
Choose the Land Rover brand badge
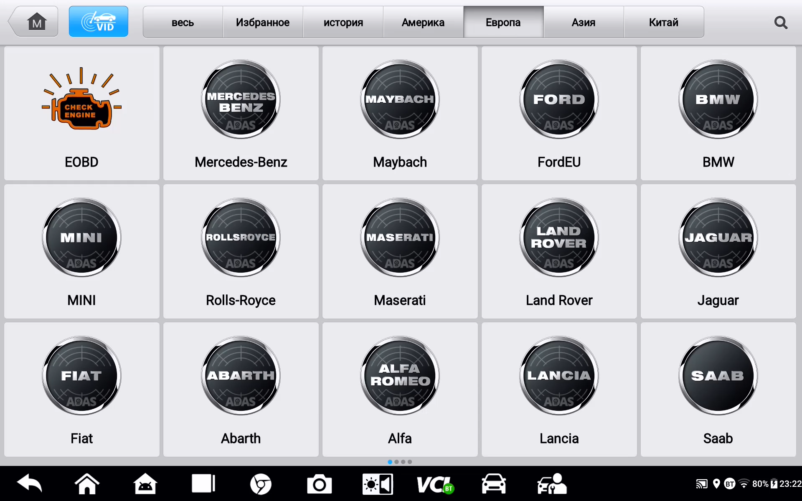click(x=559, y=237)
